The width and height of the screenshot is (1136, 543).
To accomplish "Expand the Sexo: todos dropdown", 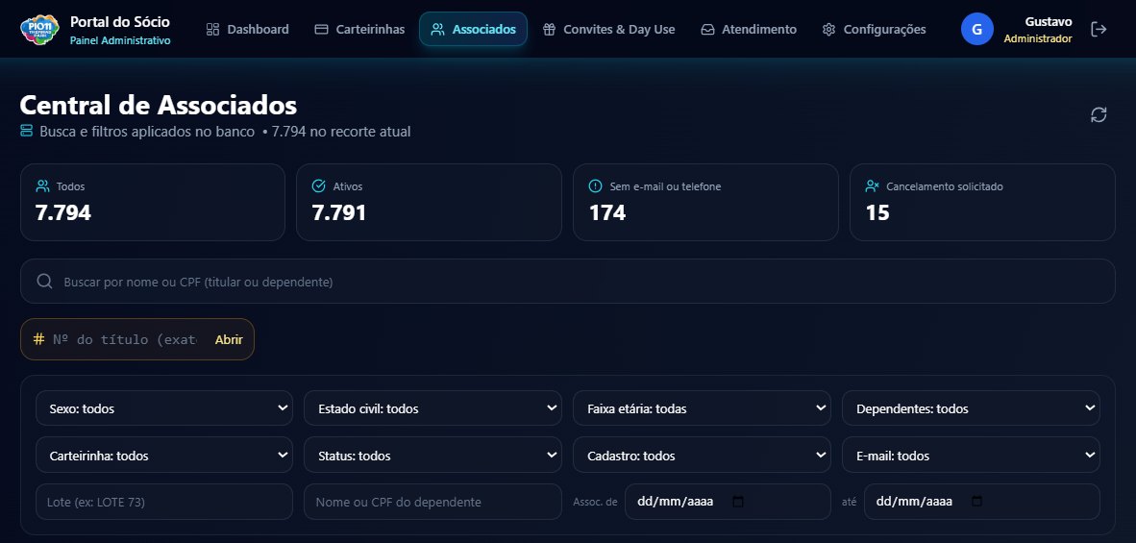I will point(164,408).
